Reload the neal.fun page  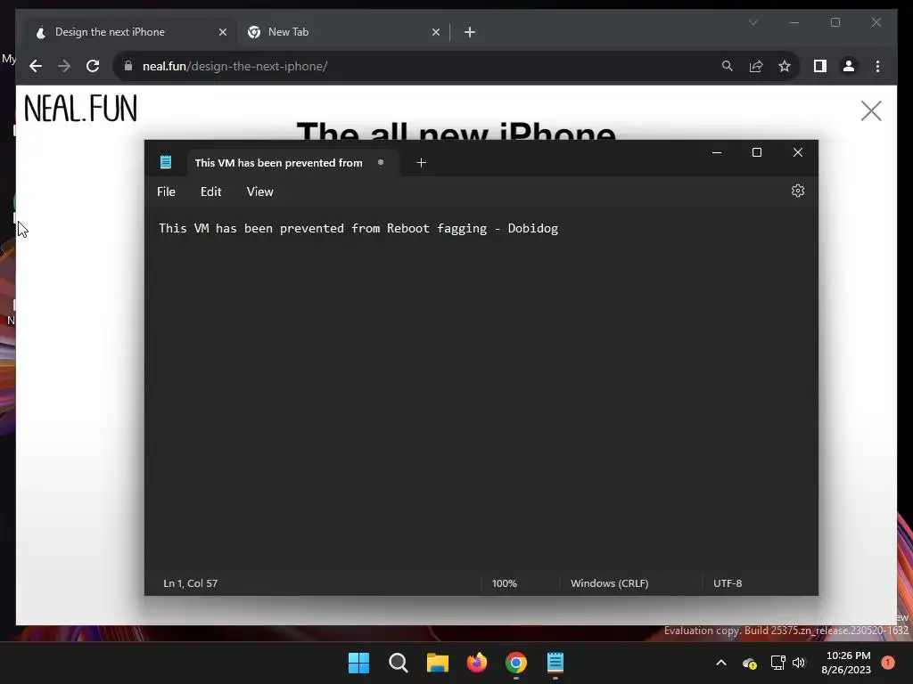pos(93,66)
